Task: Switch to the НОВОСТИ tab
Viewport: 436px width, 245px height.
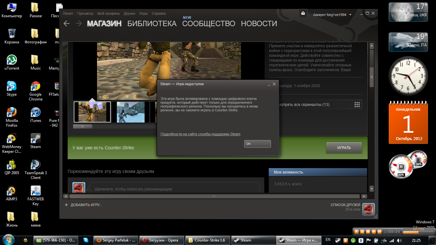Action: point(259,24)
